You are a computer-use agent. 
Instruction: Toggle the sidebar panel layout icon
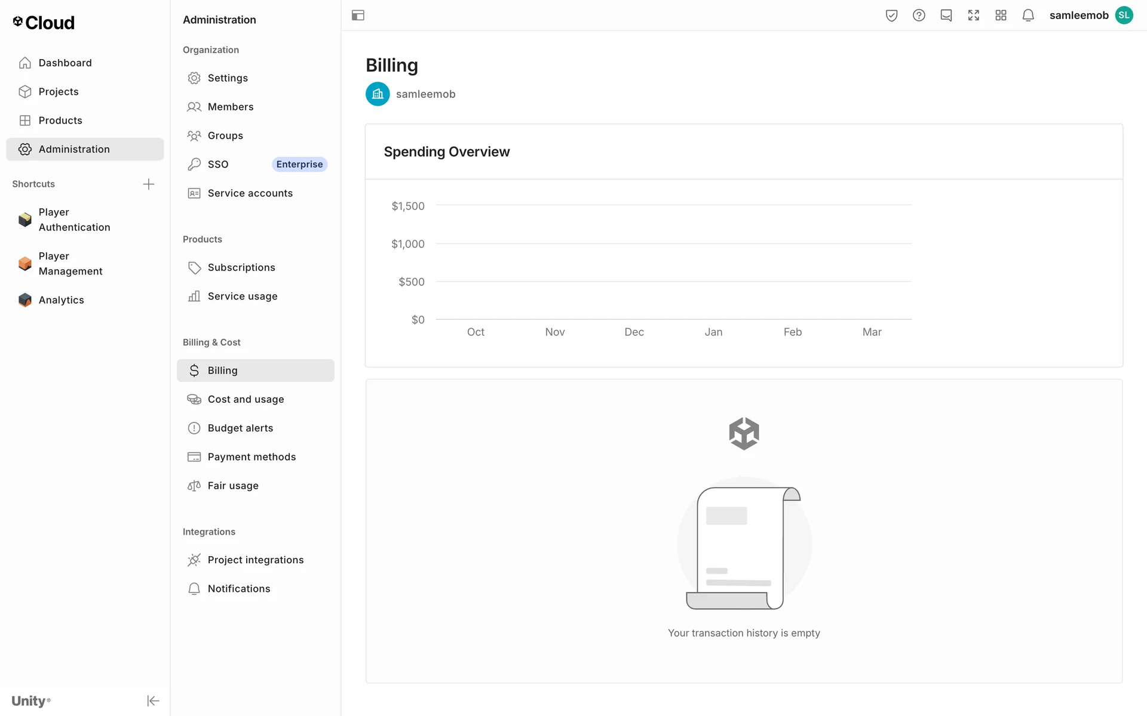[x=358, y=16]
